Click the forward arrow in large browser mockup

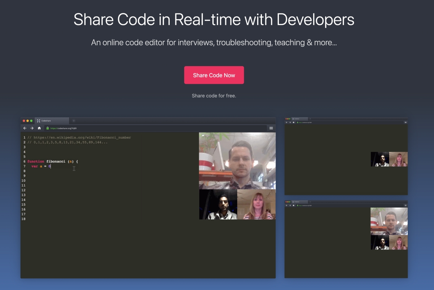tap(32, 128)
